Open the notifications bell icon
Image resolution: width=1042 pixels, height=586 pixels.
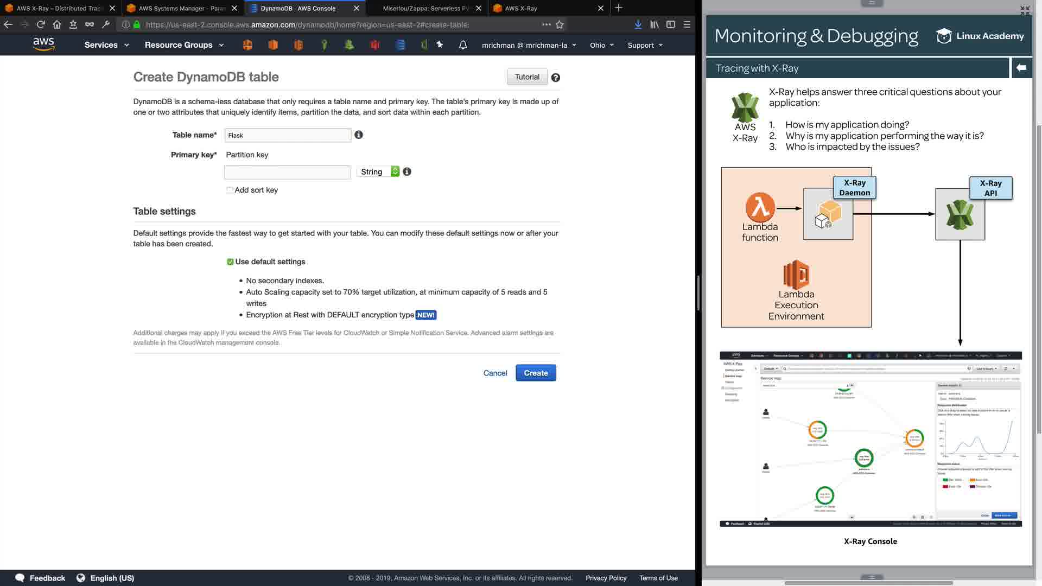(x=462, y=45)
